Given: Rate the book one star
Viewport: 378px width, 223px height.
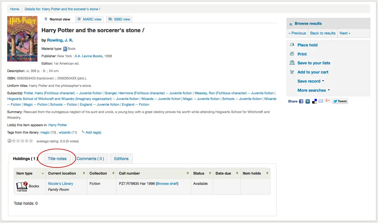Looking at the screenshot, I should (14, 141).
